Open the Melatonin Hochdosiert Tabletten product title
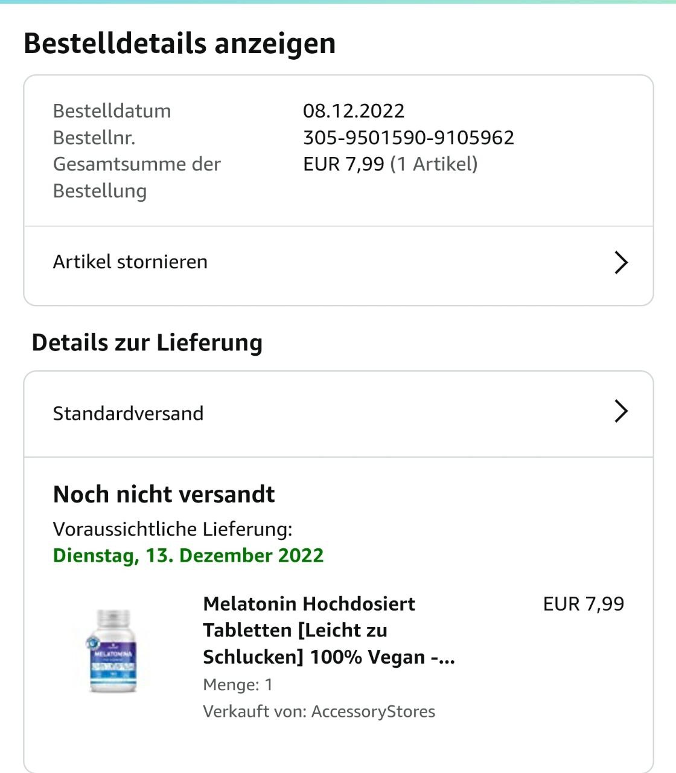The image size is (676, 773). click(x=328, y=630)
